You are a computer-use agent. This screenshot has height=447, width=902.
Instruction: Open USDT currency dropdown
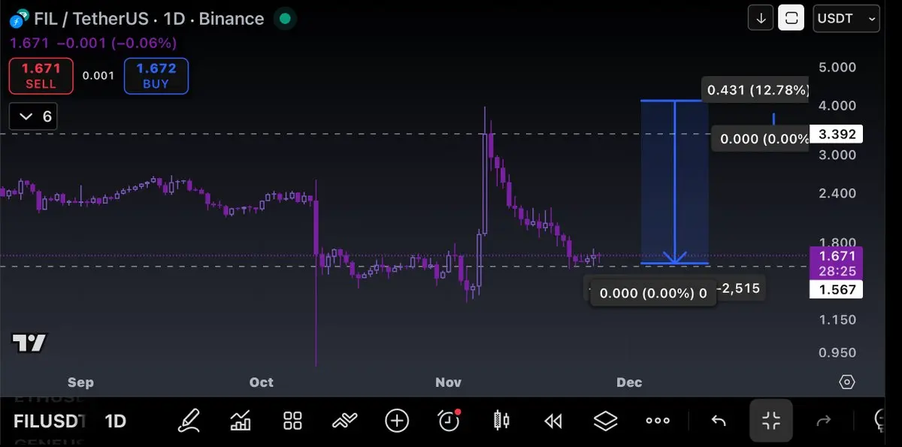click(x=846, y=18)
